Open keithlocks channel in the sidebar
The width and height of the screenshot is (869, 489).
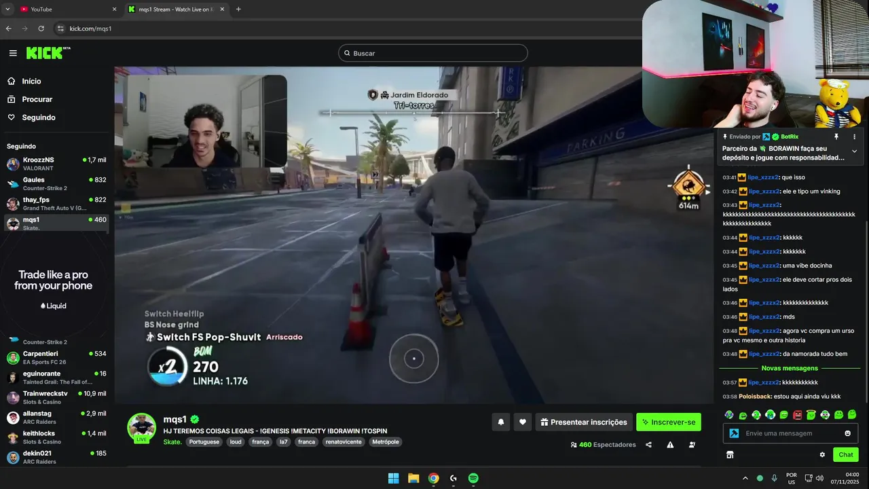click(x=56, y=437)
